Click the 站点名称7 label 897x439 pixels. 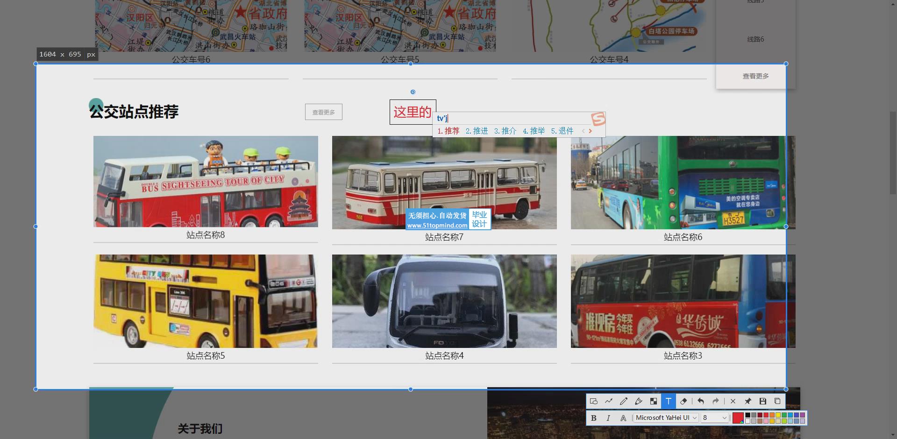click(x=444, y=237)
